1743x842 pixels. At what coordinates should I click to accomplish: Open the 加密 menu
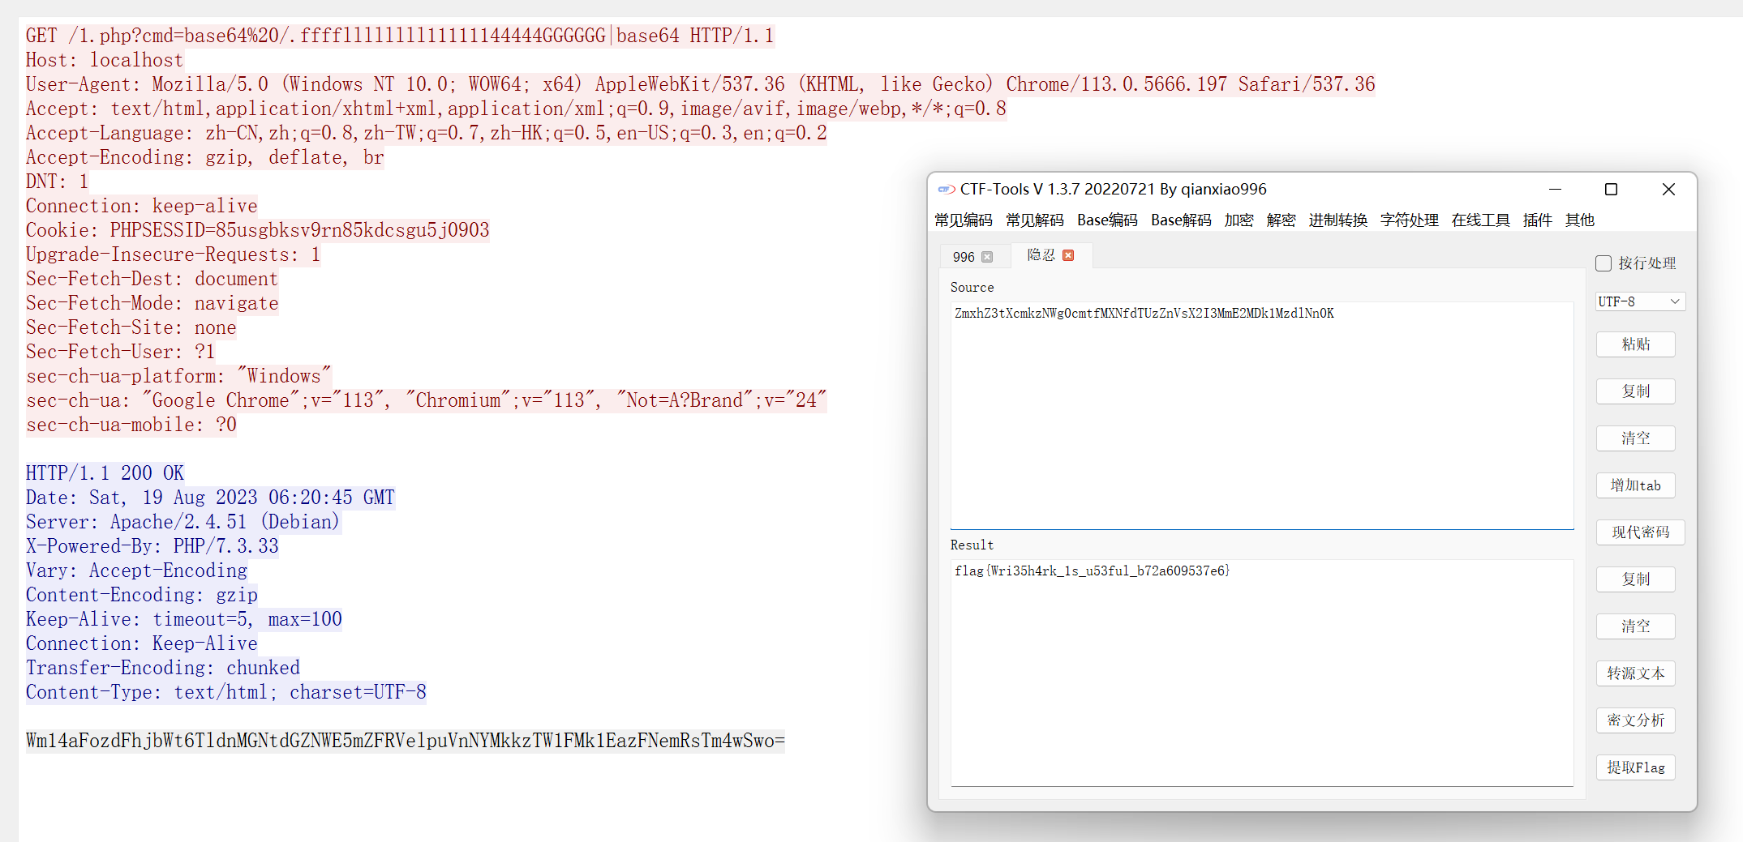pos(1239,220)
